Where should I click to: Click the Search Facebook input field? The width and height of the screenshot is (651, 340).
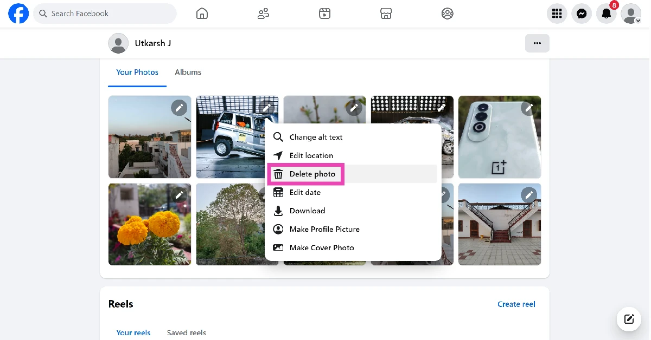[x=105, y=13]
